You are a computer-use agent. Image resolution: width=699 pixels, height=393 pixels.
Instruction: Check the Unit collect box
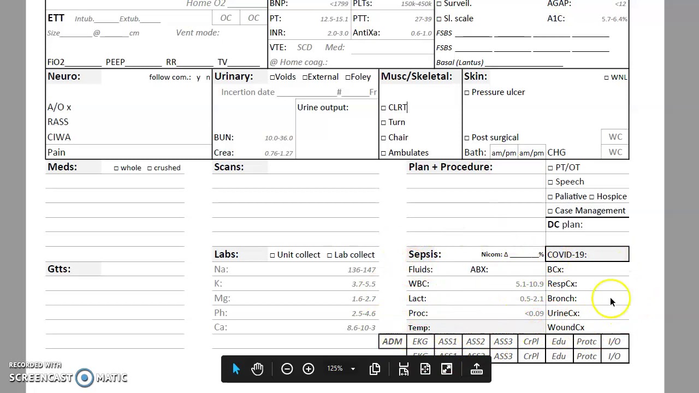click(273, 255)
